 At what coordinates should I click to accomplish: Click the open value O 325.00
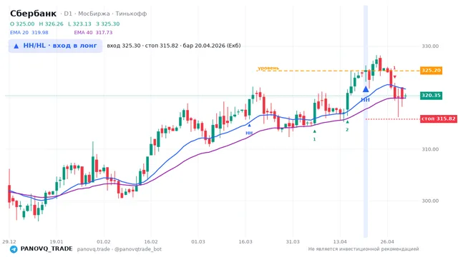coord(22,24)
